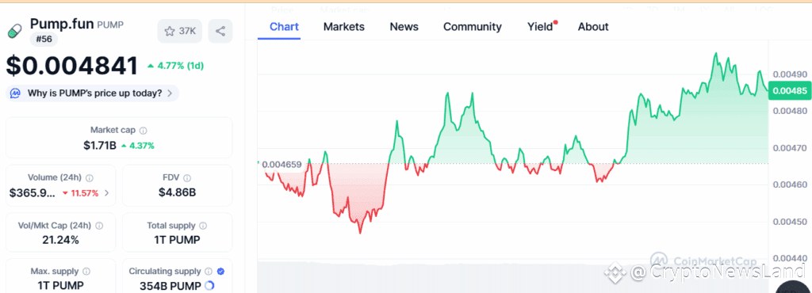This screenshot has height=293, width=812.
Task: Click the green 0.00485 current price label
Action: (x=789, y=91)
